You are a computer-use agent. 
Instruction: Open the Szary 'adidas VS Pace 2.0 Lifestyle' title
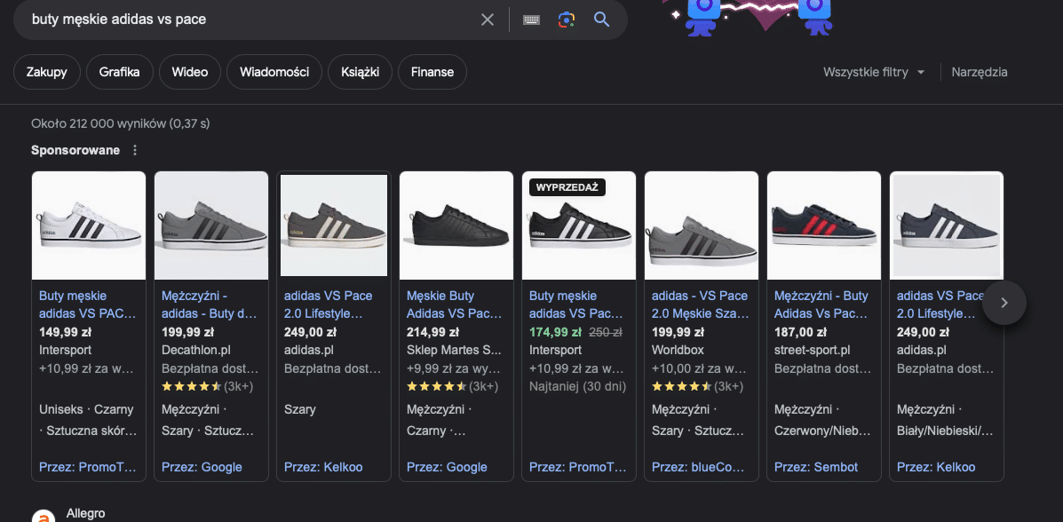tap(328, 305)
